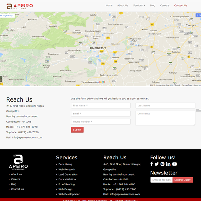
Task: Click footer Mobile +91 967 764 4100
Action: coord(119,184)
